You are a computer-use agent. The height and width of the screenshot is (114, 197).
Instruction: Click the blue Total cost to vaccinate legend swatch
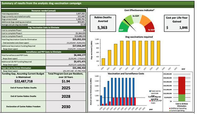pyautogui.click(x=150, y=91)
